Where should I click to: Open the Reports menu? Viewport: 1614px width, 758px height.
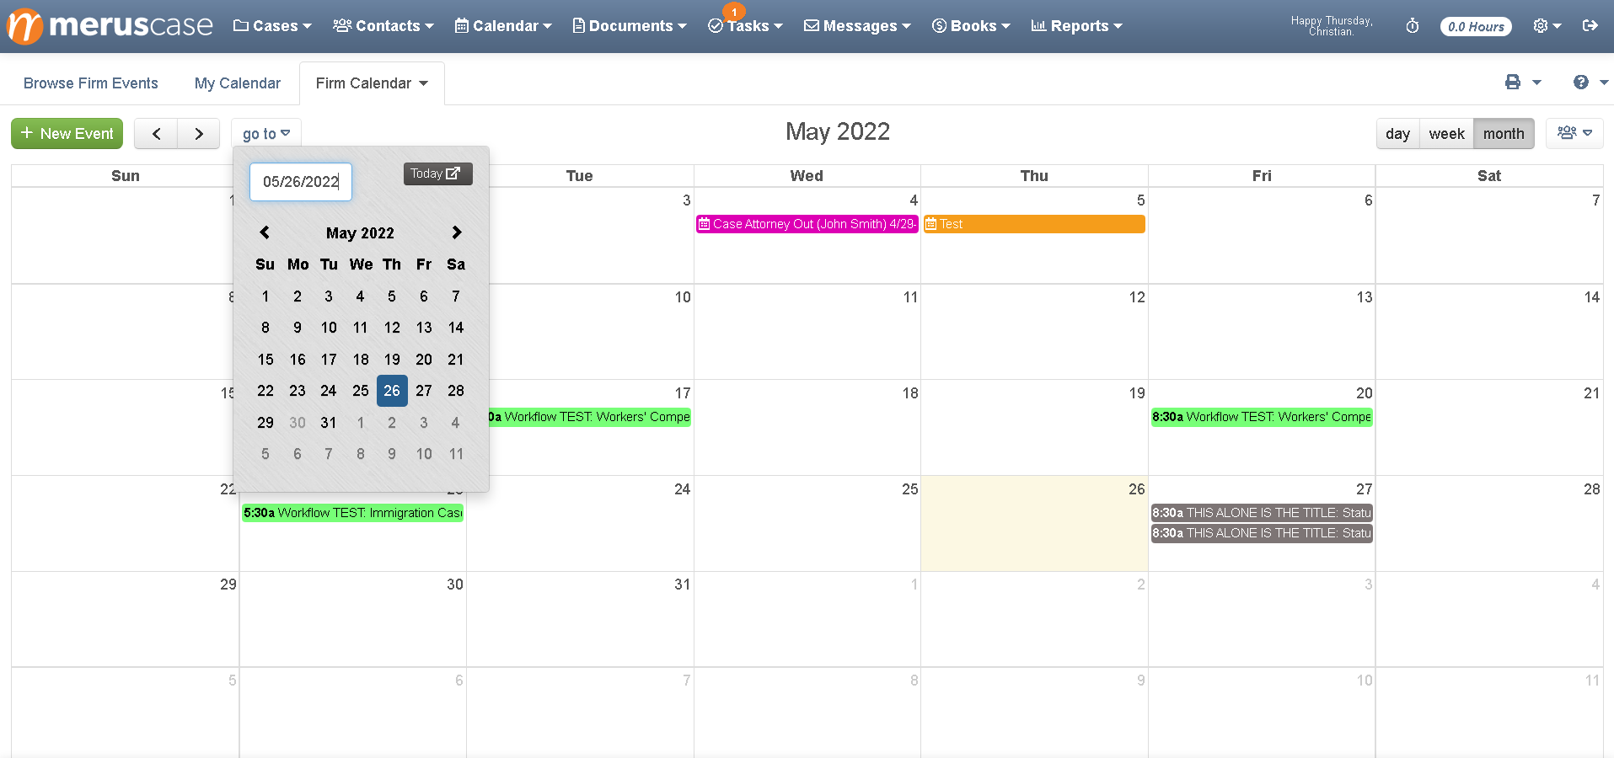click(x=1076, y=26)
